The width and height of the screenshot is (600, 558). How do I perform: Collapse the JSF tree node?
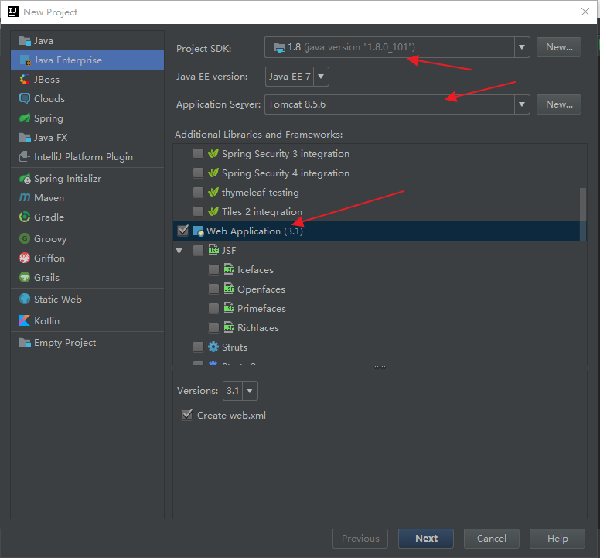(x=179, y=251)
